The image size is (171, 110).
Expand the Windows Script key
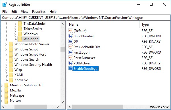6,50
